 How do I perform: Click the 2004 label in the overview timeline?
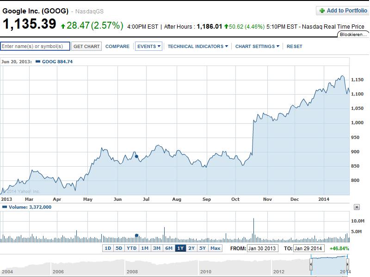click(7, 271)
